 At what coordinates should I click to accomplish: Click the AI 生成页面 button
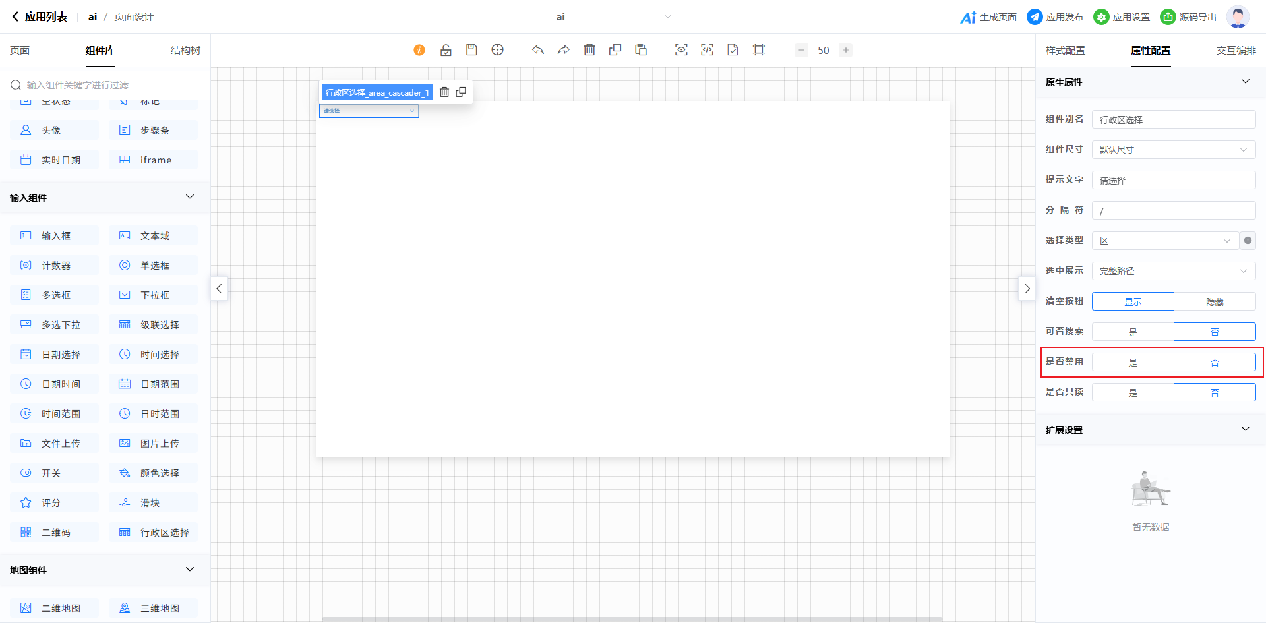pyautogui.click(x=988, y=17)
